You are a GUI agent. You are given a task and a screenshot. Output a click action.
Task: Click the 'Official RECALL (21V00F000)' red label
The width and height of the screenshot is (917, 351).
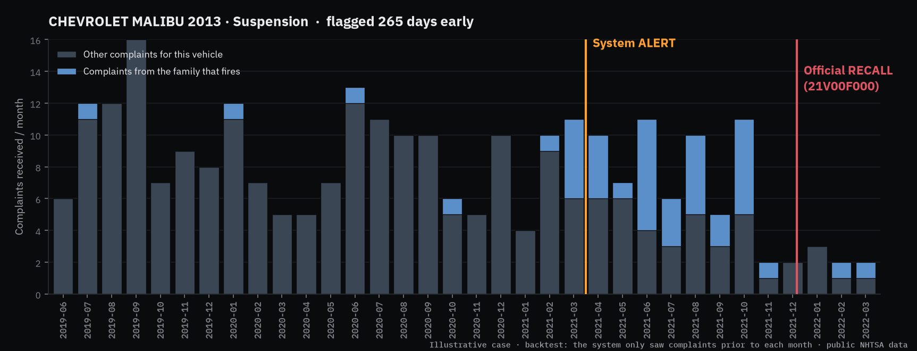(848, 78)
